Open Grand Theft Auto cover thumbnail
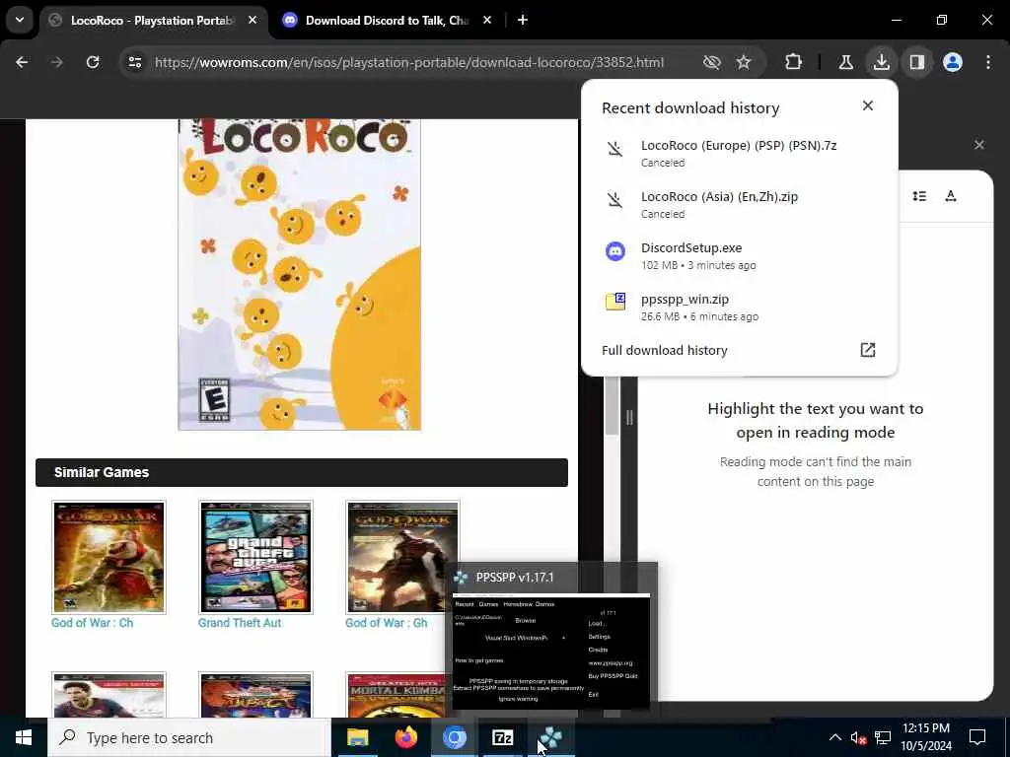 click(x=255, y=557)
